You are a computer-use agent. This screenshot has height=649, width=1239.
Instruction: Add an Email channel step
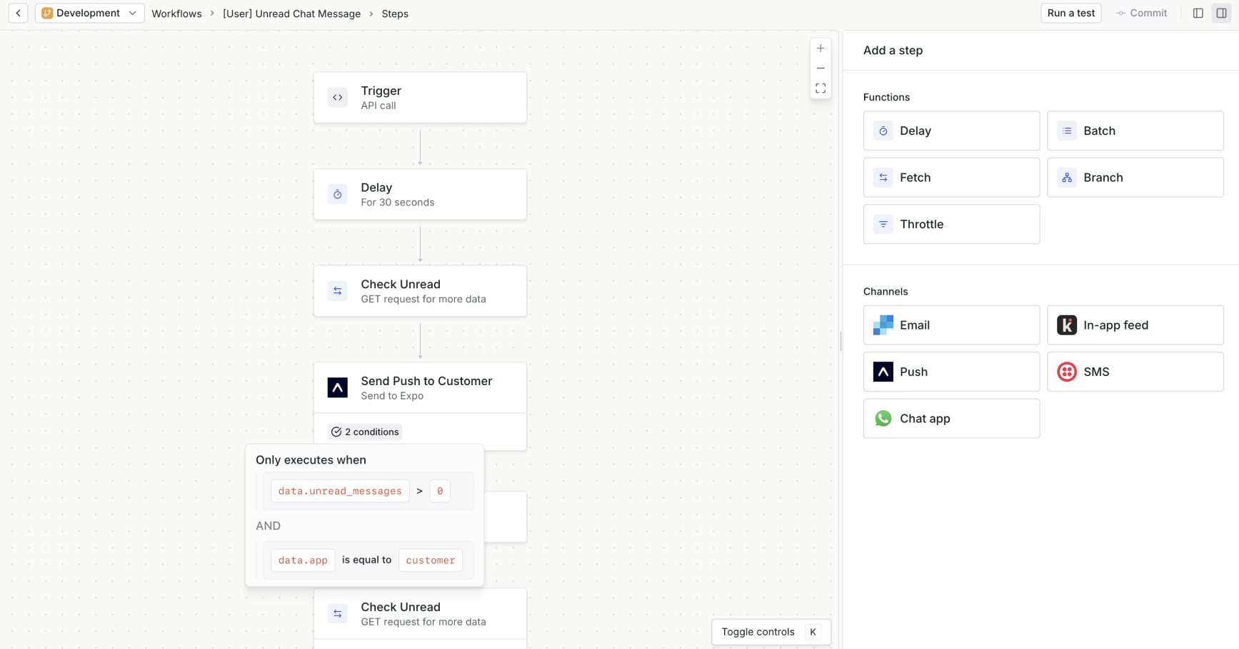click(x=950, y=324)
